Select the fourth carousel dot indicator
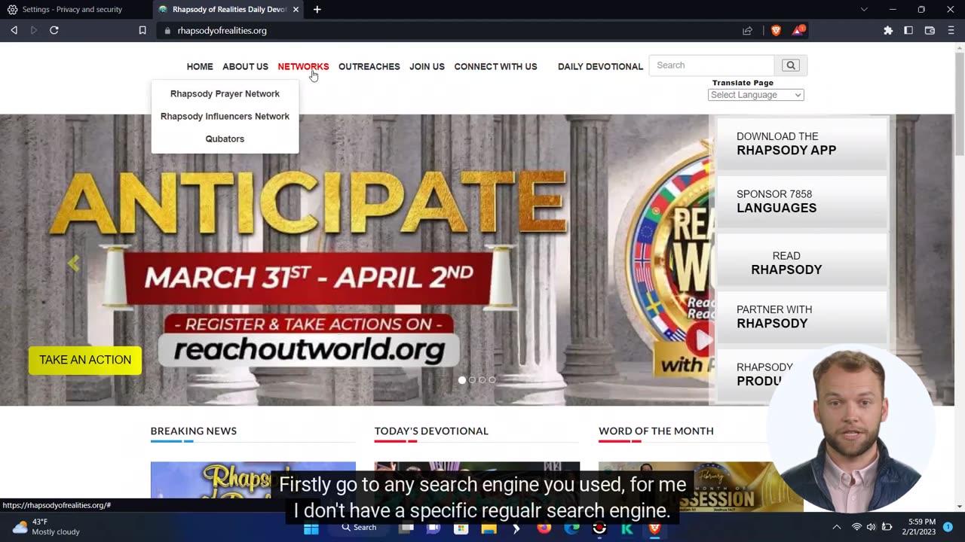This screenshot has height=542, width=965. pyautogui.click(x=492, y=380)
